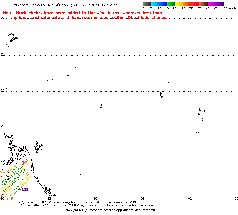Click the longitude label 102
This screenshot has width=238, height=215.
pos(189,198)
